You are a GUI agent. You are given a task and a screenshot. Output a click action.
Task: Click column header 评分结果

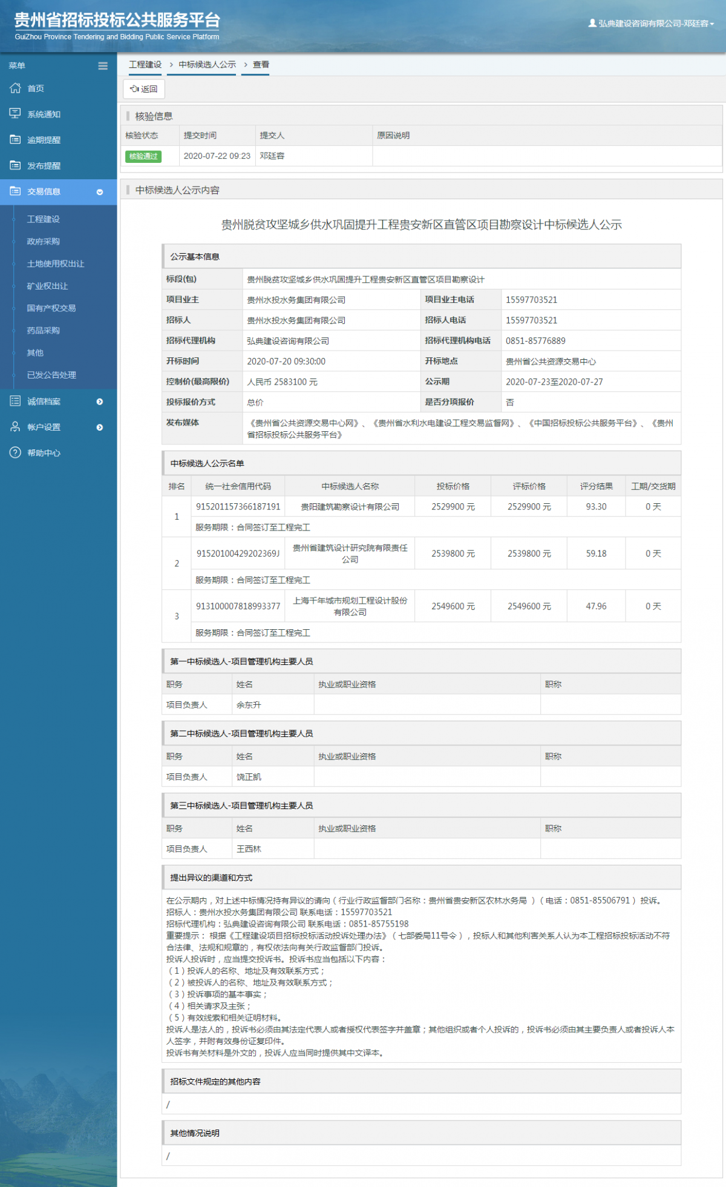click(x=596, y=487)
